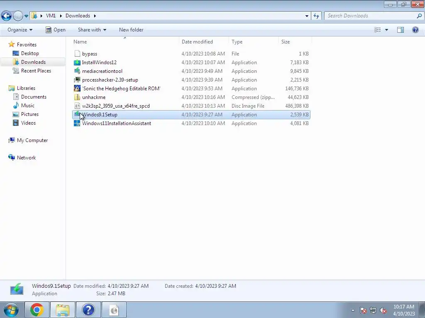Select the unhackme zip folder icon
The image size is (425, 318).
[x=77, y=97]
